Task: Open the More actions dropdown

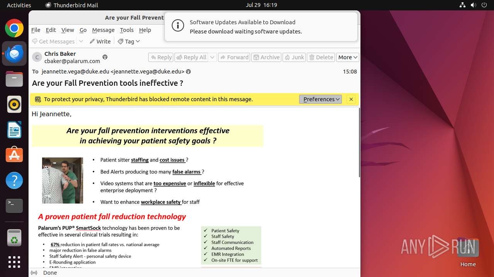Action: point(348,57)
